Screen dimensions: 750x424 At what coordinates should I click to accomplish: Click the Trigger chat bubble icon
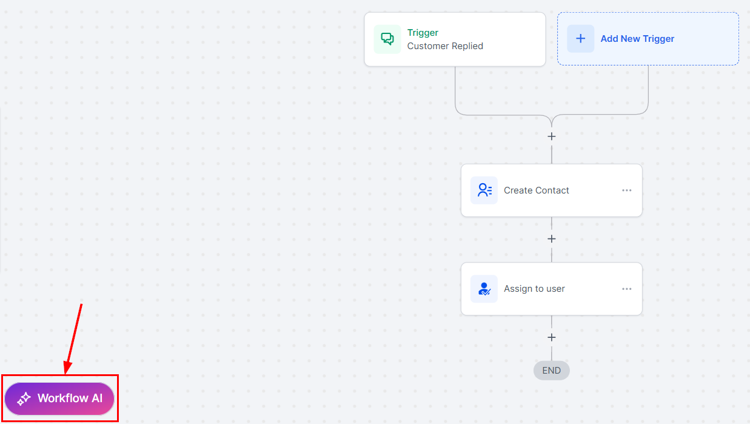click(x=387, y=39)
